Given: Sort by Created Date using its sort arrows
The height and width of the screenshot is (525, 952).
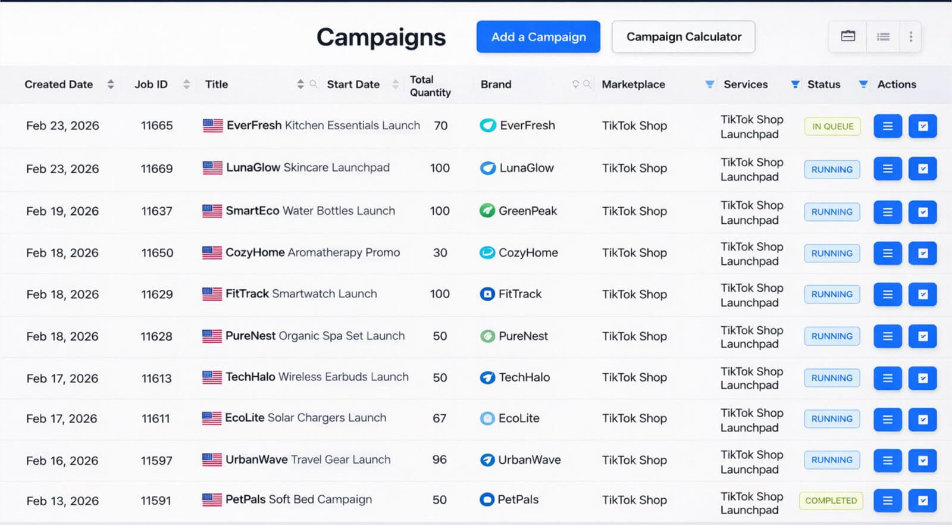Looking at the screenshot, I should [x=111, y=84].
